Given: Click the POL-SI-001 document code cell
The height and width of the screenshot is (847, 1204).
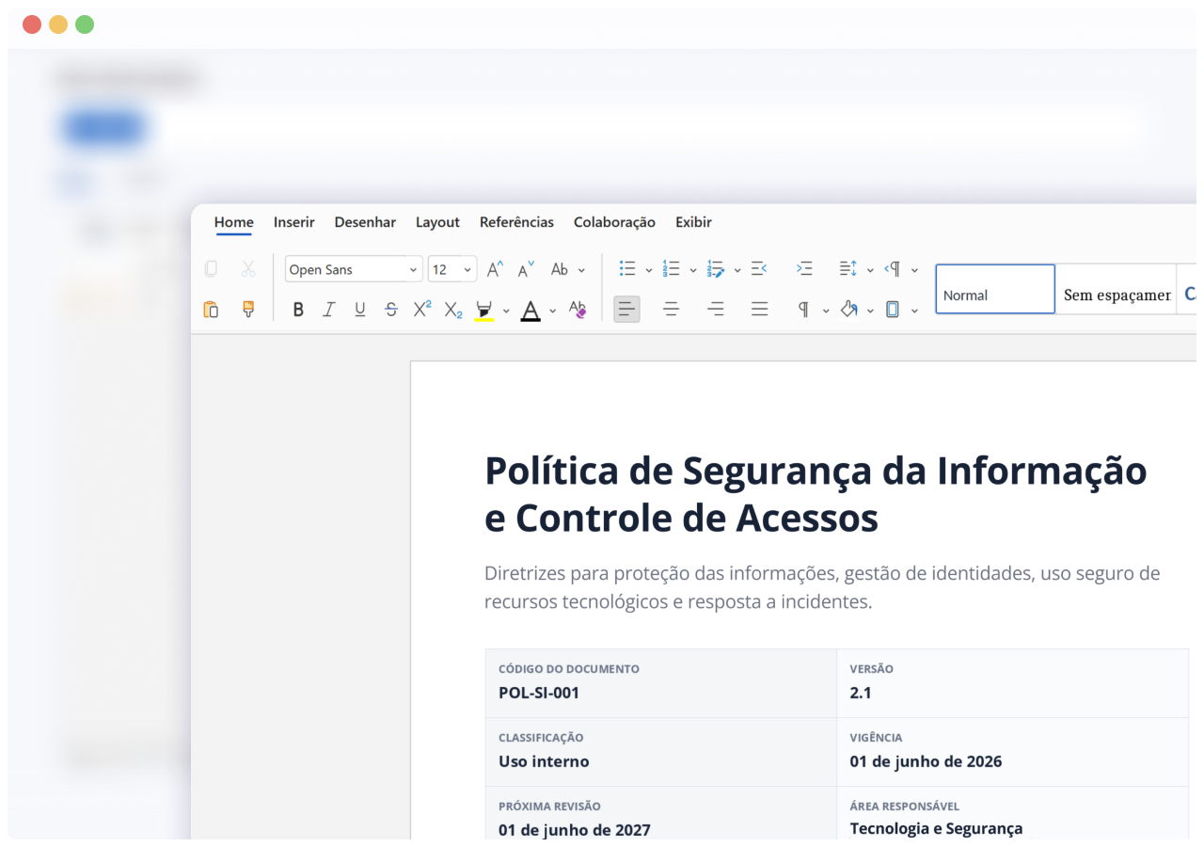Looking at the screenshot, I should click(660, 683).
